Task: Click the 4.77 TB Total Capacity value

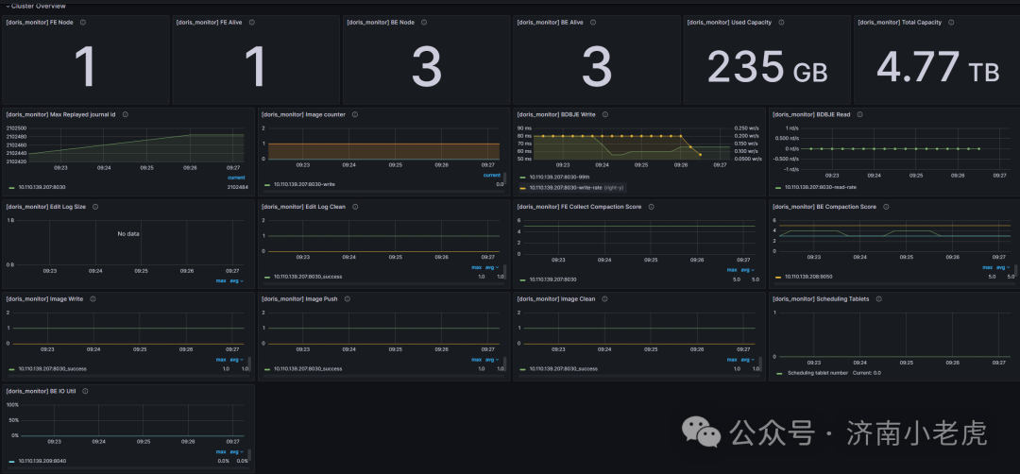Action: (x=938, y=67)
